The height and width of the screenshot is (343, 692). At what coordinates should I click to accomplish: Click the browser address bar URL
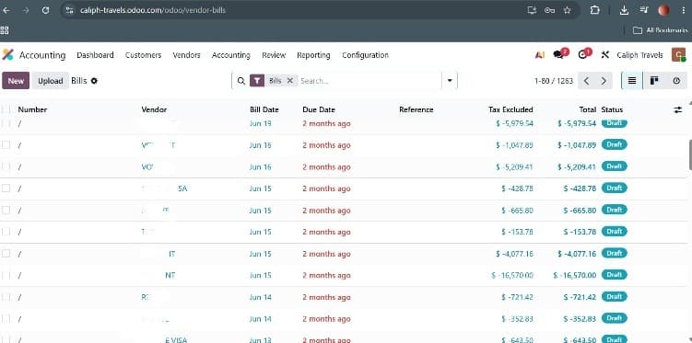(153, 10)
